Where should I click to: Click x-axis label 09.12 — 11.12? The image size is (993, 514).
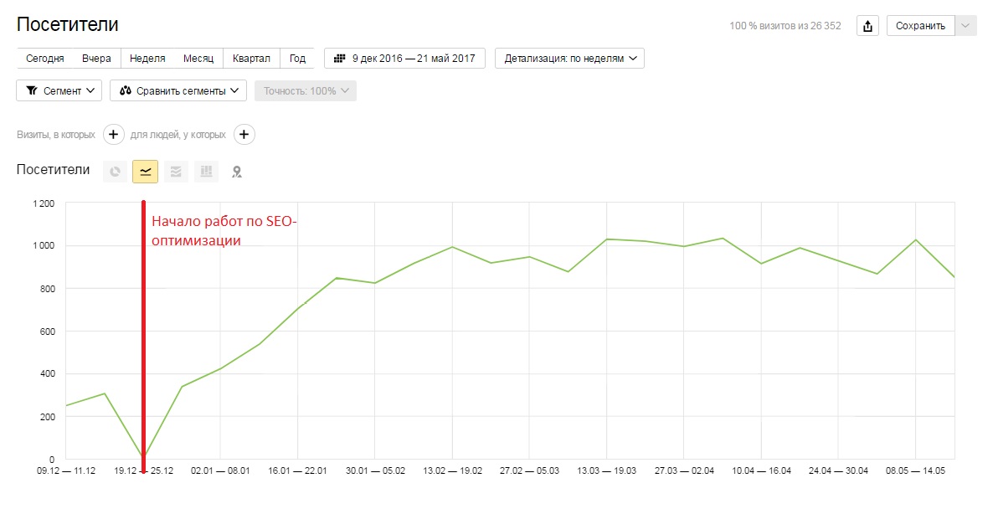point(66,471)
